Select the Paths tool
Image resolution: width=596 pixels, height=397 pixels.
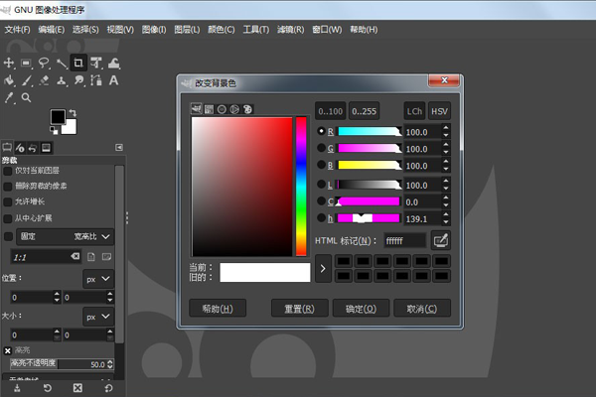(96, 80)
